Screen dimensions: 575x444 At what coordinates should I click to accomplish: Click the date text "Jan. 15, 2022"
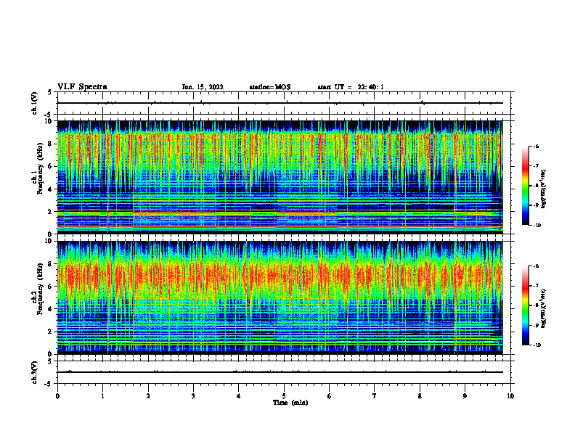[x=203, y=87]
